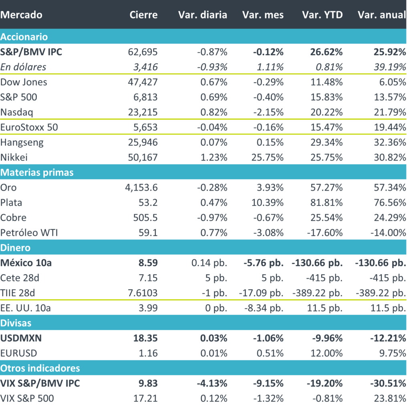Click the Var. diaria column header
This screenshot has width=407, height=411.
pos(202,15)
